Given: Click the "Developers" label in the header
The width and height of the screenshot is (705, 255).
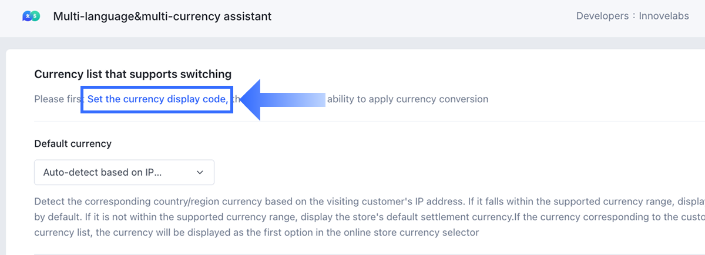Looking at the screenshot, I should pyautogui.click(x=602, y=16).
